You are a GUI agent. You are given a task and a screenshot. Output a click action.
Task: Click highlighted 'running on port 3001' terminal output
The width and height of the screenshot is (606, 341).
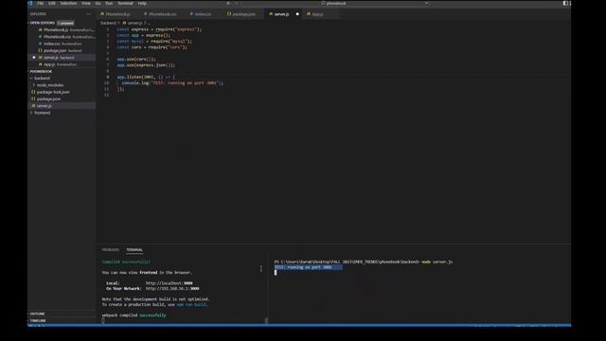(308, 267)
